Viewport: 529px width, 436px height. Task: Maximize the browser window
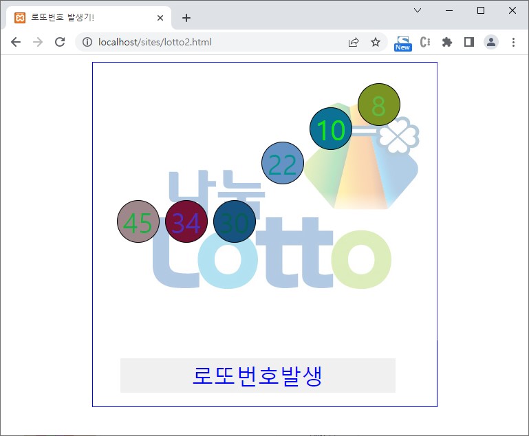[x=481, y=10]
